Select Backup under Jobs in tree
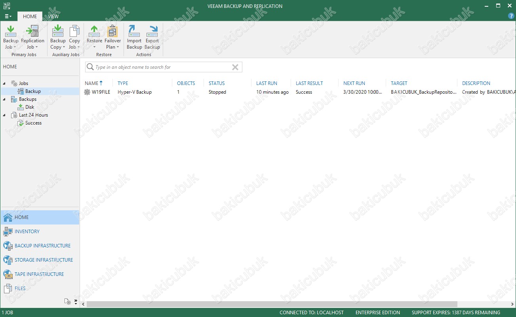 [33, 91]
